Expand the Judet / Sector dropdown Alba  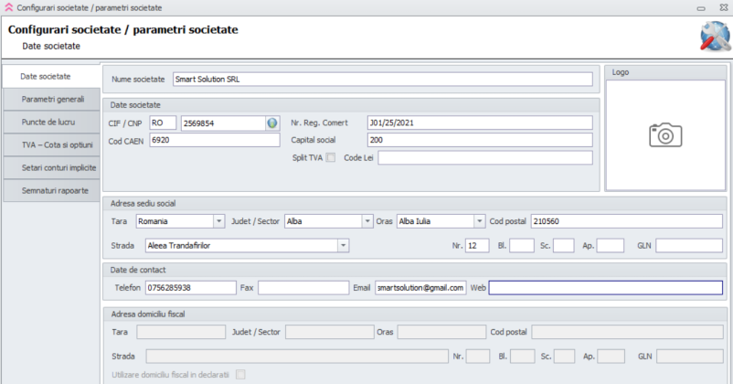click(366, 221)
